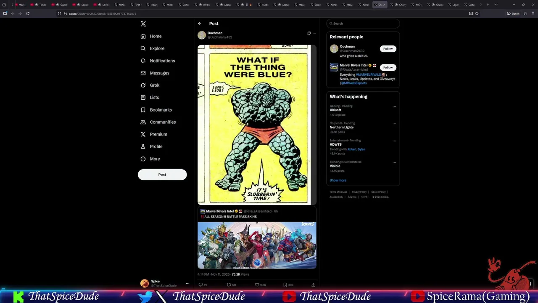538x303 pixels.
Task: Open the Grok icon
Action: 143,85
